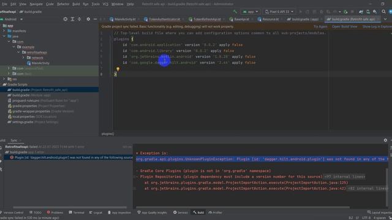Click the Make Project hammer icon
The height and width of the screenshot is (220, 392).
pos(235,12)
